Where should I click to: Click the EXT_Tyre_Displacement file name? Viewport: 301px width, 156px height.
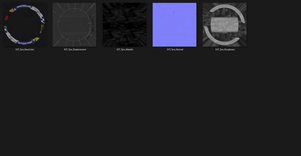pyautogui.click(x=75, y=49)
